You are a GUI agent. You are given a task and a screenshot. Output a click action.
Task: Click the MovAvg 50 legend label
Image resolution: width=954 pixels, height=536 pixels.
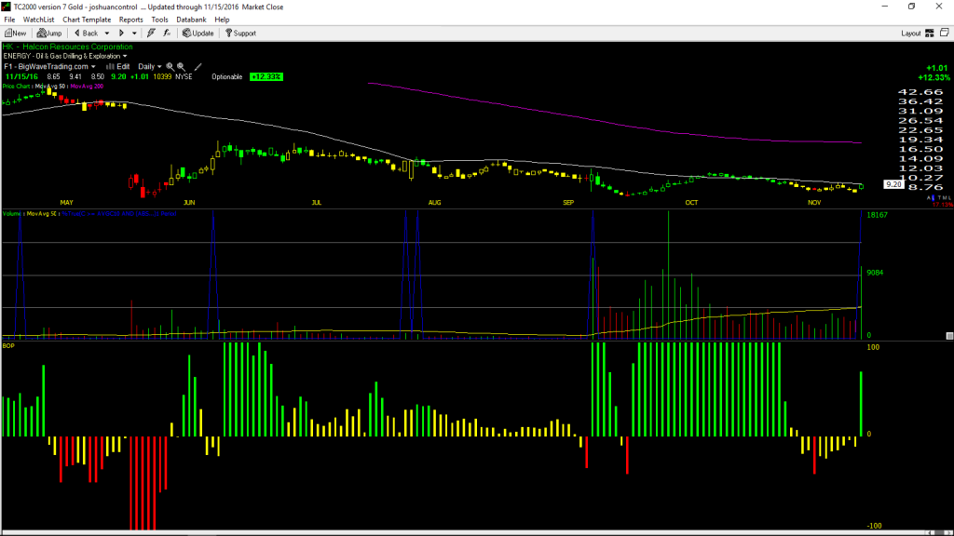click(x=49, y=87)
